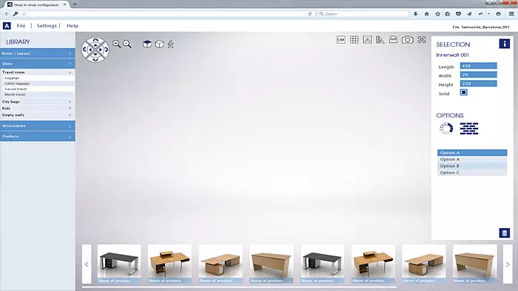Click the application A logo

(x=7, y=26)
